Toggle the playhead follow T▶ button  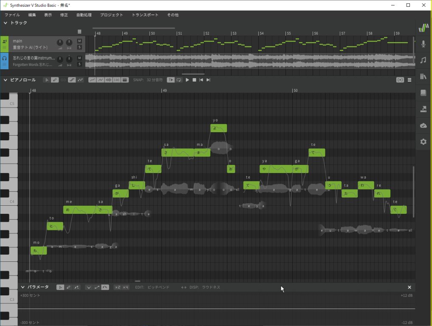point(171,80)
